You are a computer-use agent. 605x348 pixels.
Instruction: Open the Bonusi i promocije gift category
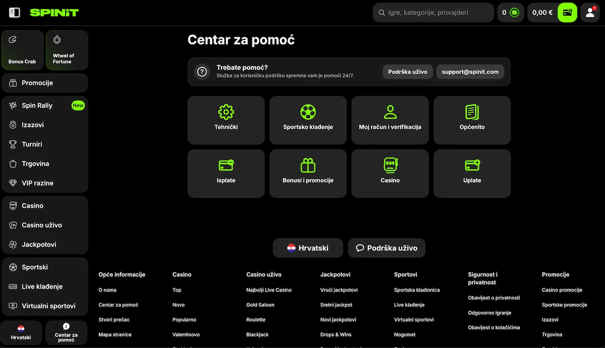click(308, 173)
